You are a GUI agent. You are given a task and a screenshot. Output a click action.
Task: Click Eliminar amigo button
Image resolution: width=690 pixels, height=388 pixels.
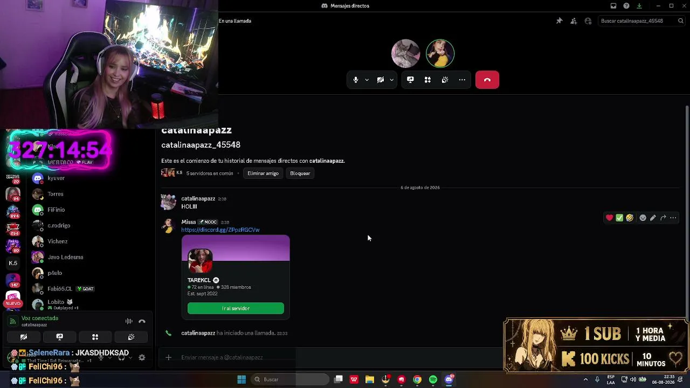tap(263, 174)
